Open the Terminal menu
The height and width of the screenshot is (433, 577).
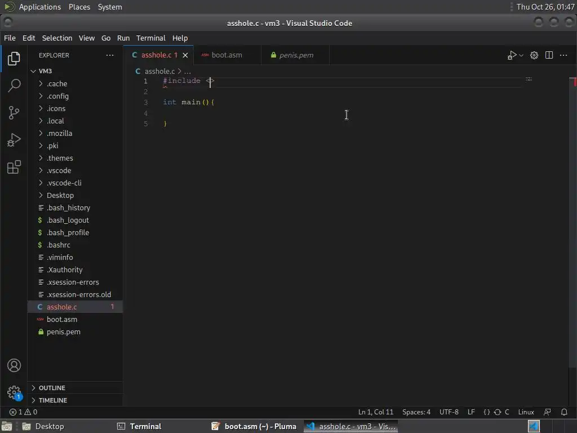(x=151, y=38)
